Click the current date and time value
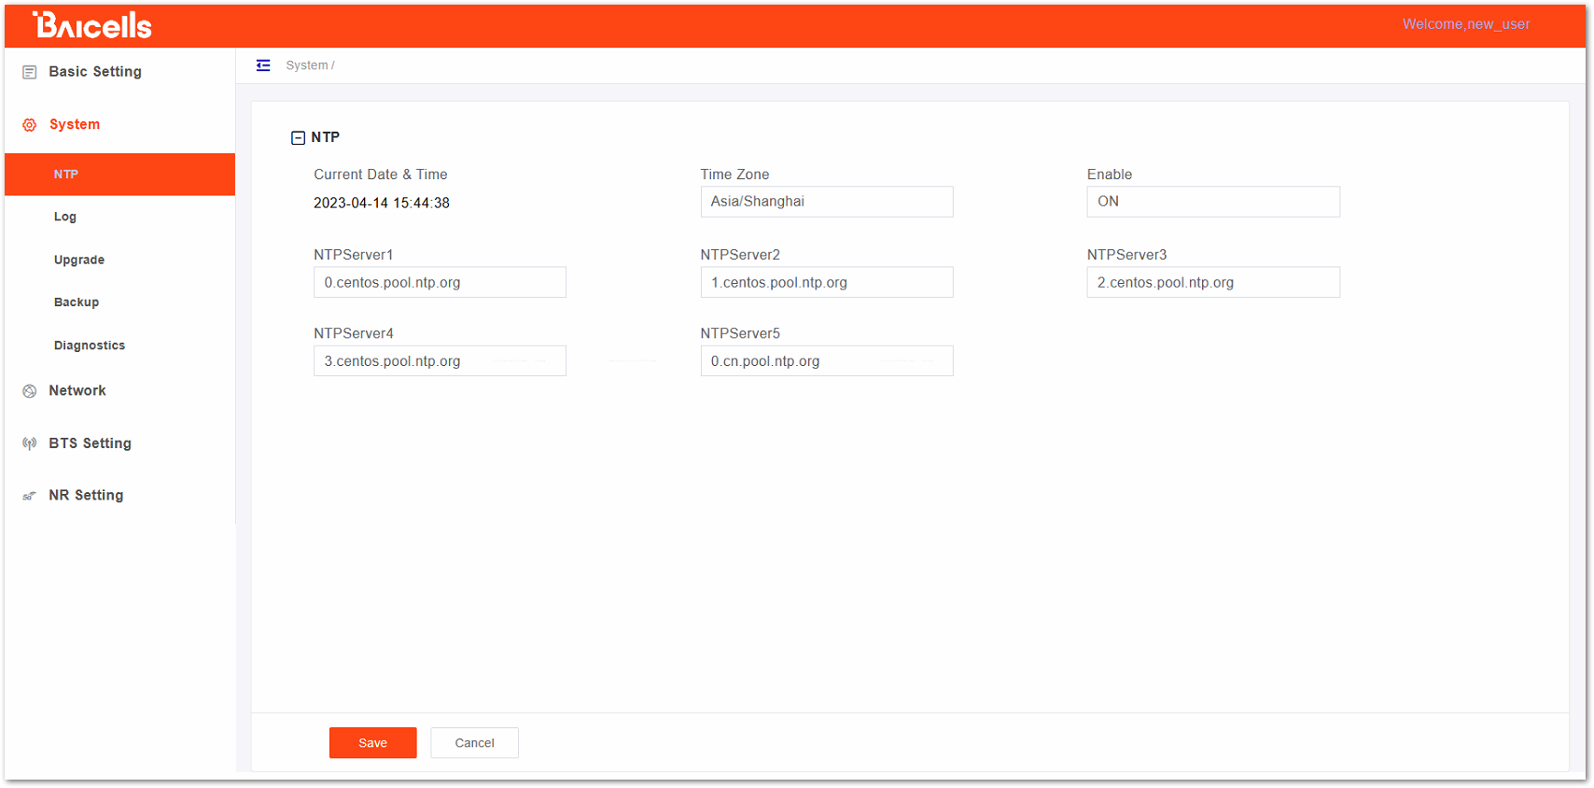This screenshot has height=788, width=1594. (382, 204)
